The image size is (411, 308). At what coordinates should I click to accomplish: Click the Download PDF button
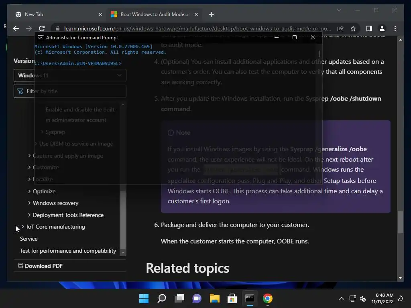[x=41, y=266]
